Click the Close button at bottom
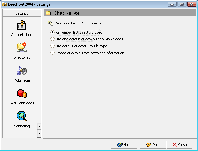This screenshot has height=151, width=198. [179, 145]
